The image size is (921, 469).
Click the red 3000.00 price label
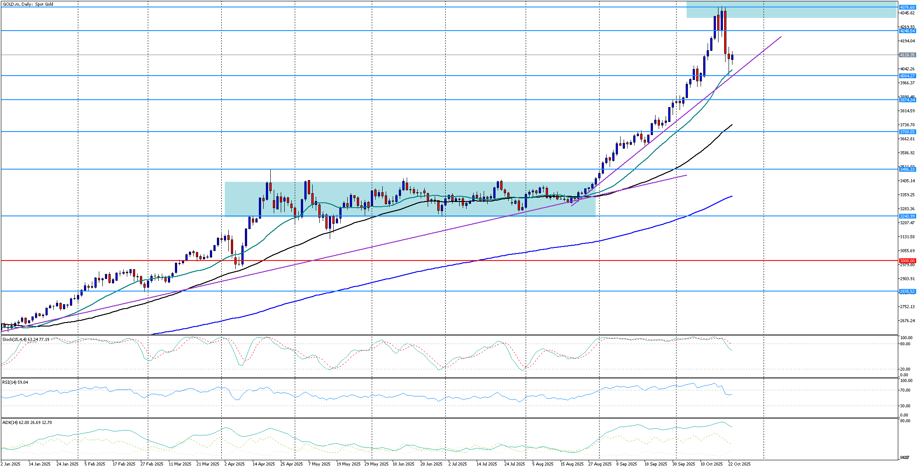[906, 261]
